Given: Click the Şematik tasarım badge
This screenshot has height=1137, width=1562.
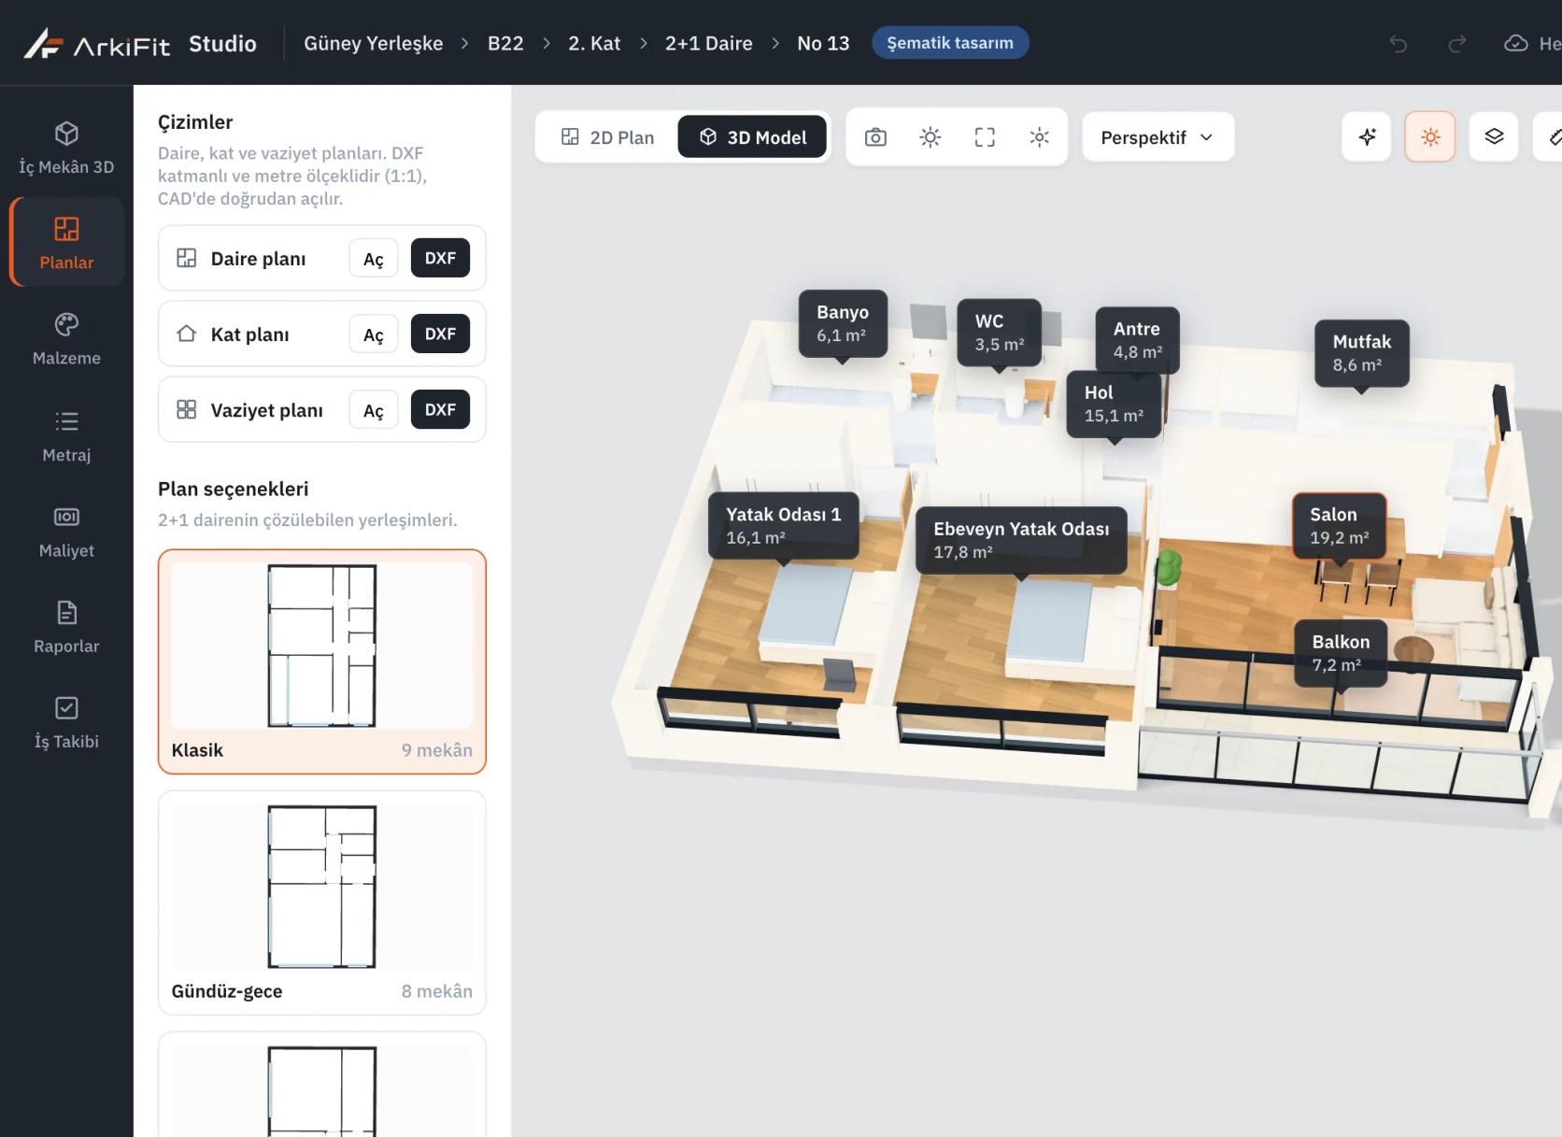Looking at the screenshot, I should point(950,43).
